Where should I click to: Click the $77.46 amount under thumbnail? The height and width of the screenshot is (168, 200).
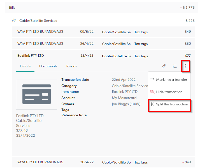[22, 131]
